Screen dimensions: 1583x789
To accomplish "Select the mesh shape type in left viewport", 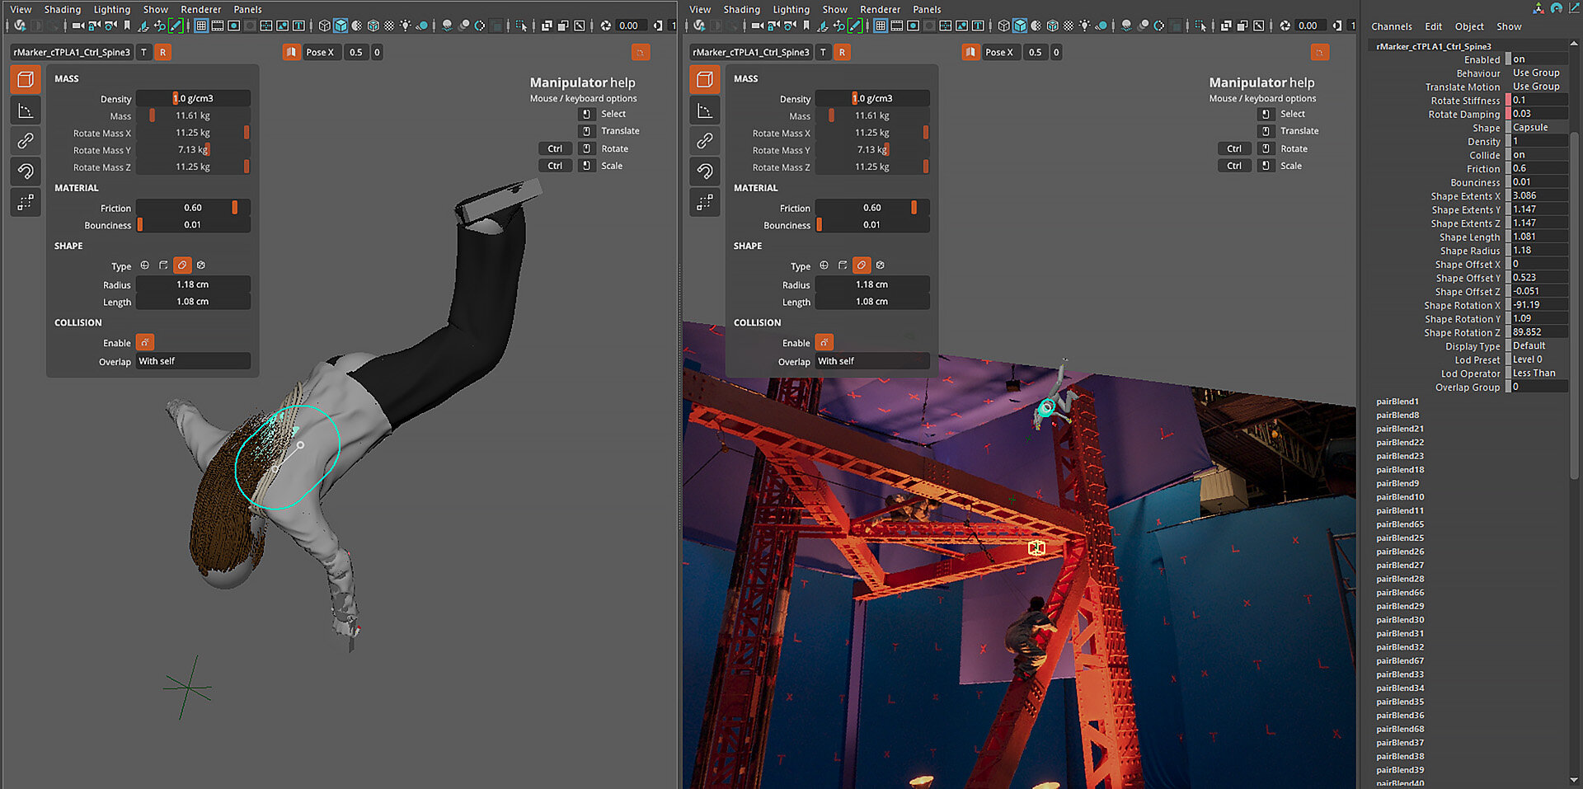I will point(201,265).
